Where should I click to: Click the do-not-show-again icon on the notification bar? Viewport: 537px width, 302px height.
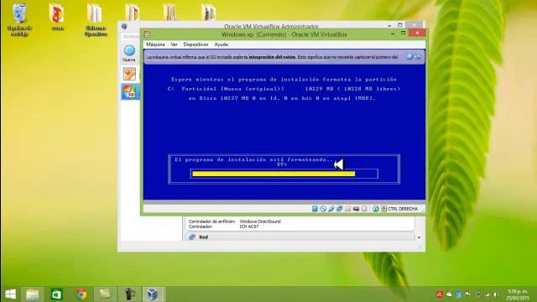(417, 56)
